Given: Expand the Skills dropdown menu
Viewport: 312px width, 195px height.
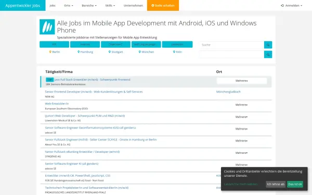Looking at the screenshot, I should 110,6.
